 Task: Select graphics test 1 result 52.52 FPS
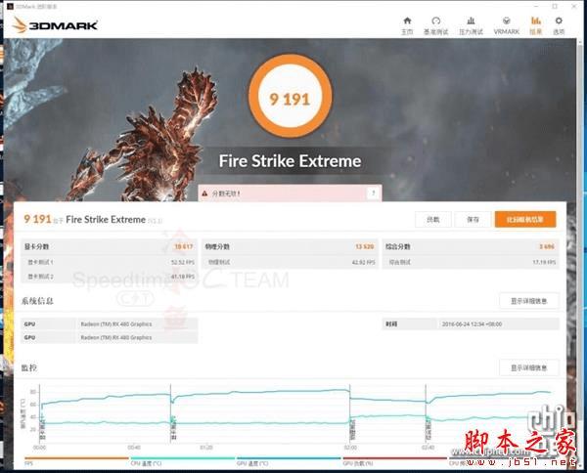pyautogui.click(x=183, y=263)
